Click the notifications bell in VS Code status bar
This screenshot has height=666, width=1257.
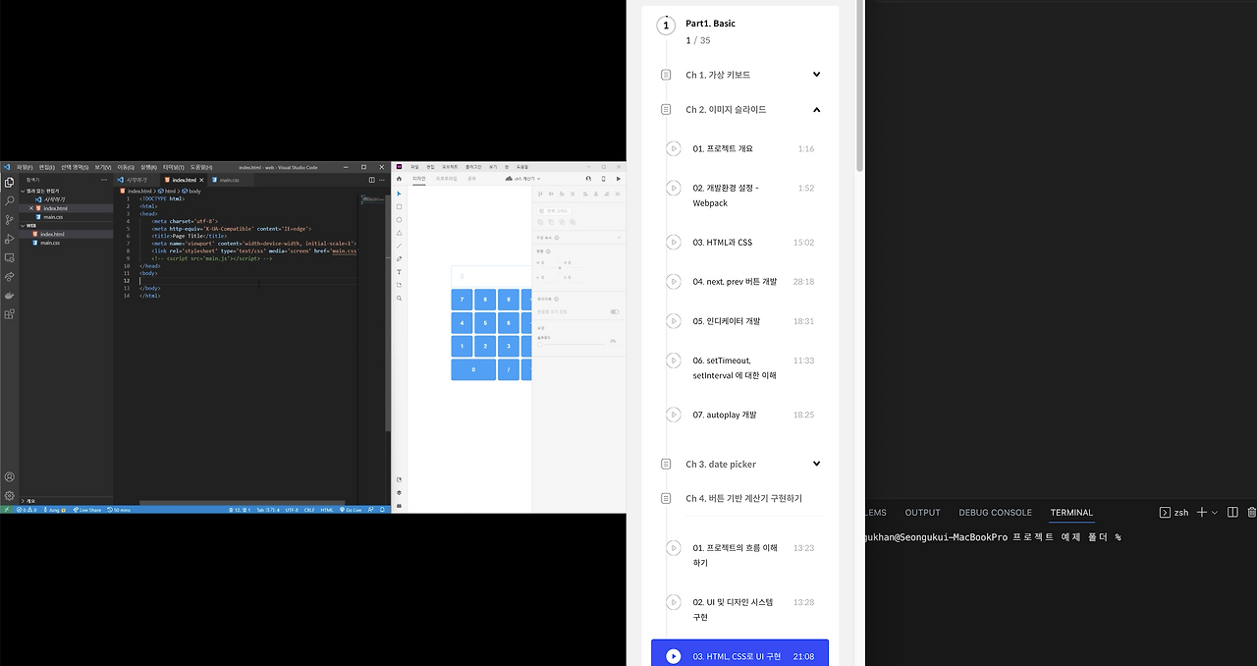[x=383, y=510]
